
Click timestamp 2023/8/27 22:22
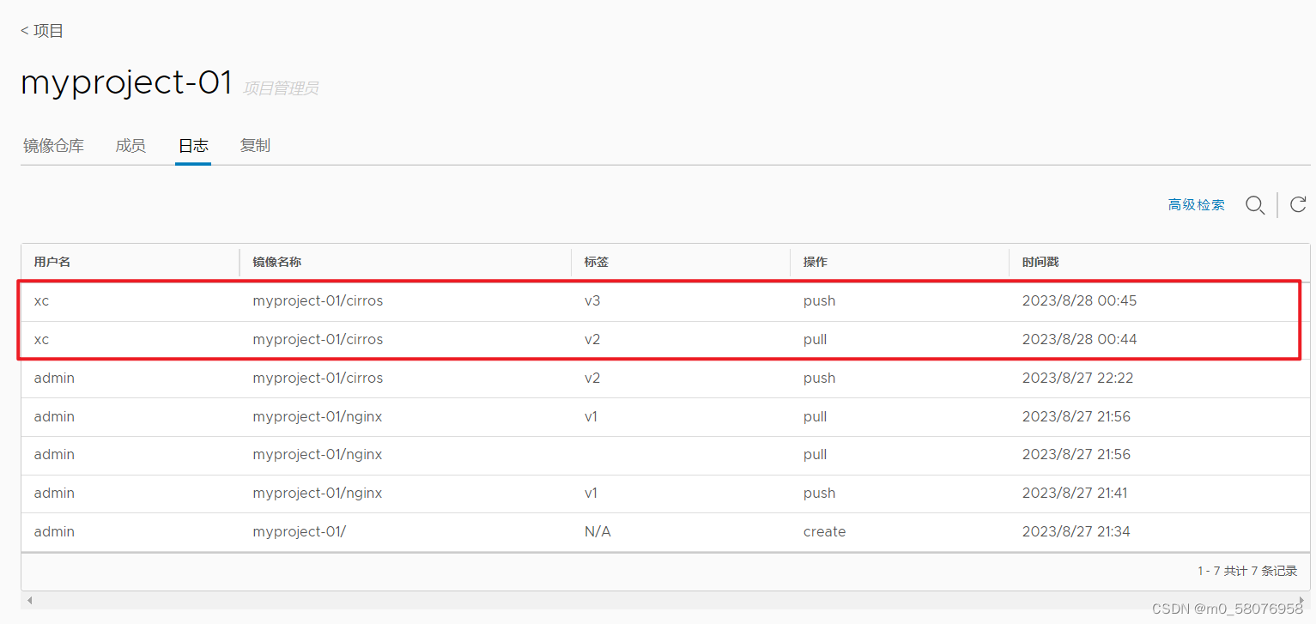(x=1076, y=379)
